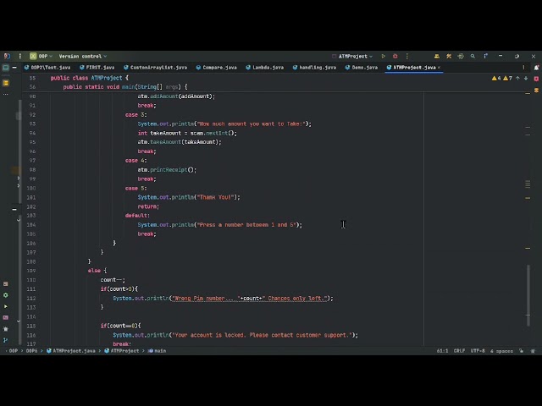The height and width of the screenshot is (406, 542).
Task: Open the Run tool window icon
Action: 6,306
